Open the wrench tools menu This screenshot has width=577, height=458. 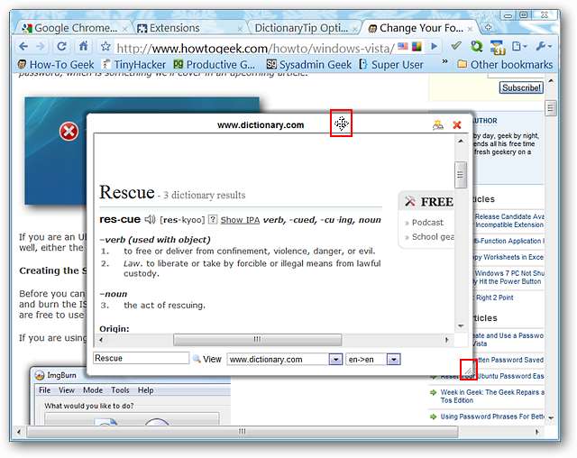point(544,46)
